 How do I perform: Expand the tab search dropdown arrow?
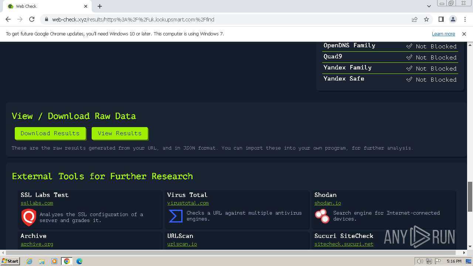429,6
